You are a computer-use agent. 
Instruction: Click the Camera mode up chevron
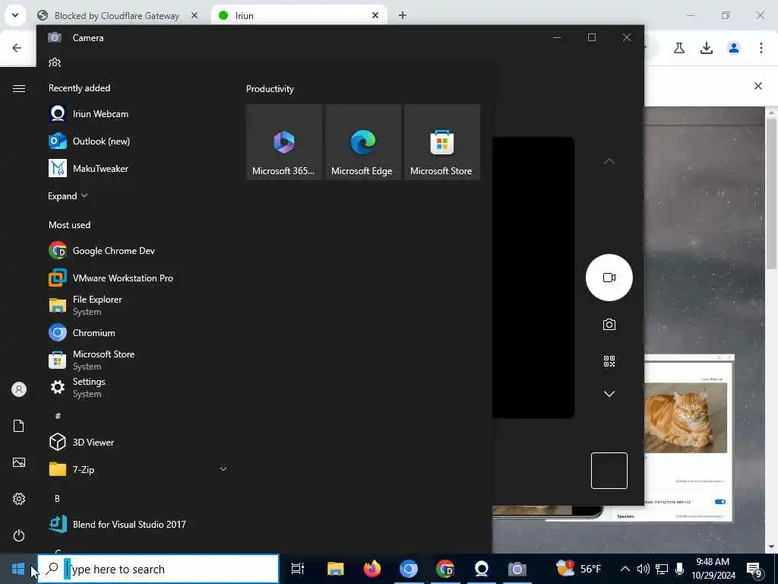pyautogui.click(x=609, y=161)
